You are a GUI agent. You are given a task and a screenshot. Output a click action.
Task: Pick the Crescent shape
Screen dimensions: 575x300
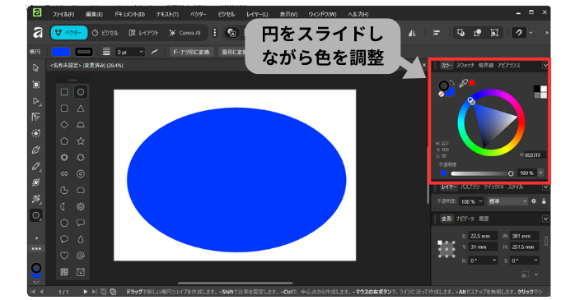63,206
